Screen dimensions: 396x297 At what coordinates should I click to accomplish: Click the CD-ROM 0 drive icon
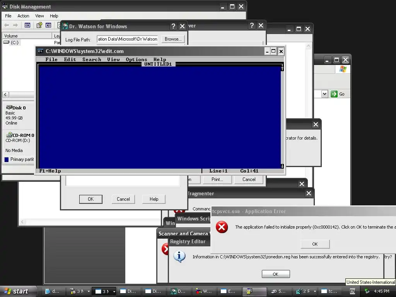click(9, 135)
